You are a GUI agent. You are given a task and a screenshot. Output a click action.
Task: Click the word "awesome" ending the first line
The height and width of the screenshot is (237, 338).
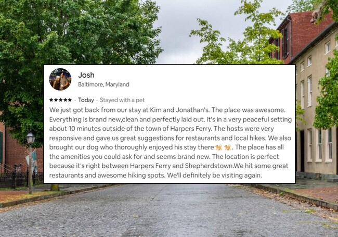tap(271, 110)
